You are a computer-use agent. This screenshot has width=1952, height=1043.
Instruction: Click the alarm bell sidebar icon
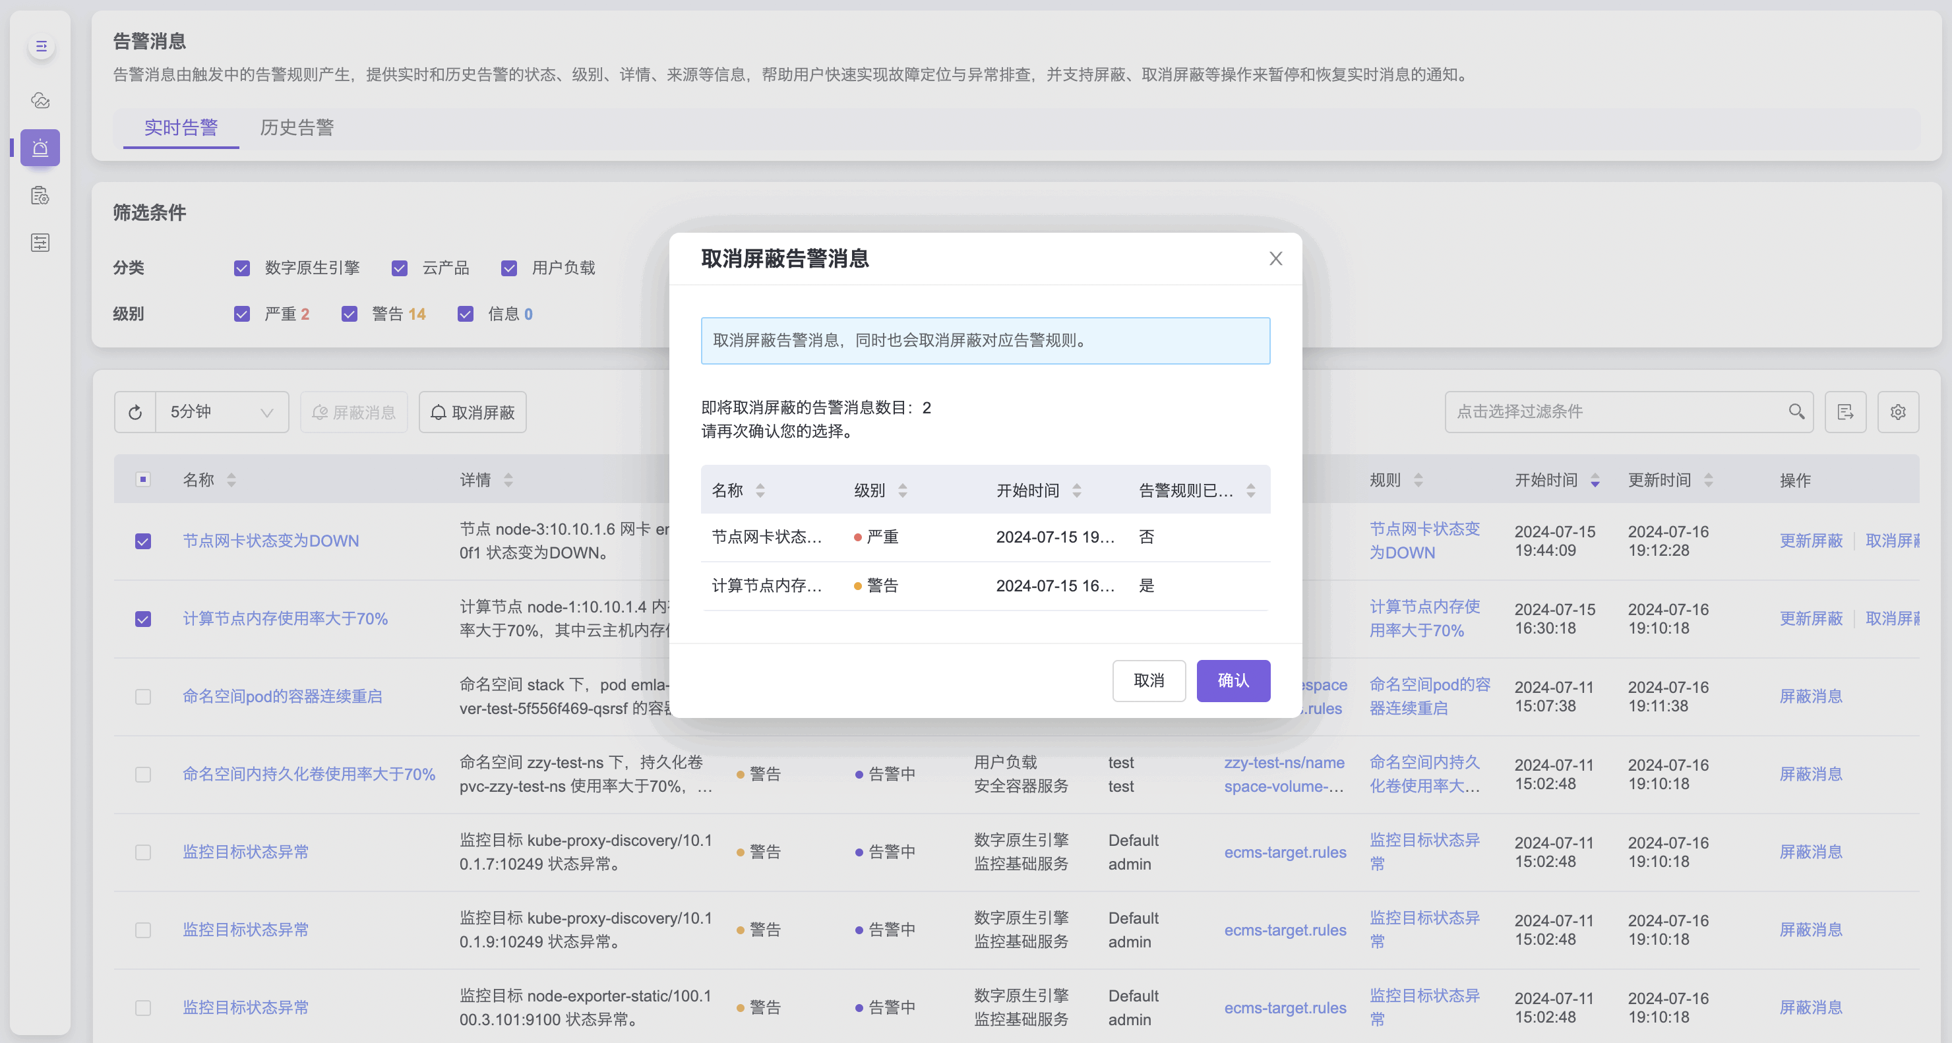click(x=40, y=148)
